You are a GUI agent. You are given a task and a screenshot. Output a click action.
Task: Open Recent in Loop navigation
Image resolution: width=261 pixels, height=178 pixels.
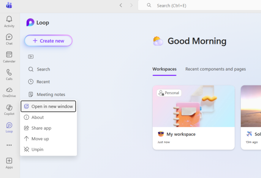tap(39, 82)
